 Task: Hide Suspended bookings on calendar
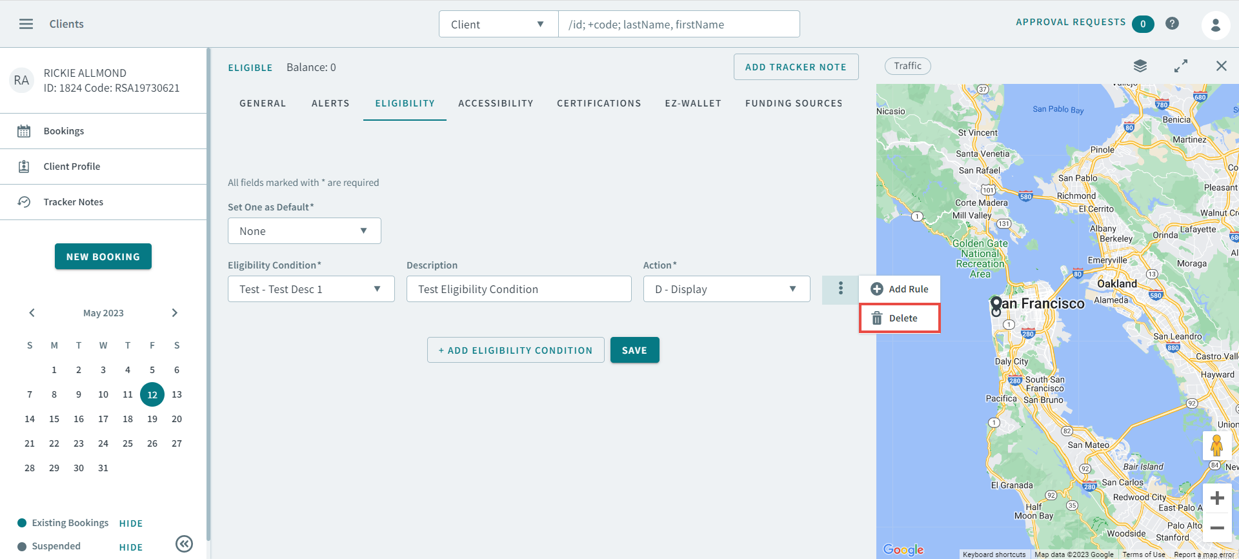tap(131, 547)
